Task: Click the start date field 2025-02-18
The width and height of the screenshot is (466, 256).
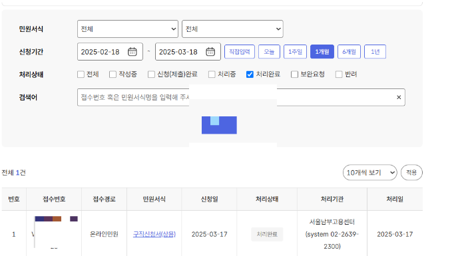Action: pyautogui.click(x=110, y=52)
